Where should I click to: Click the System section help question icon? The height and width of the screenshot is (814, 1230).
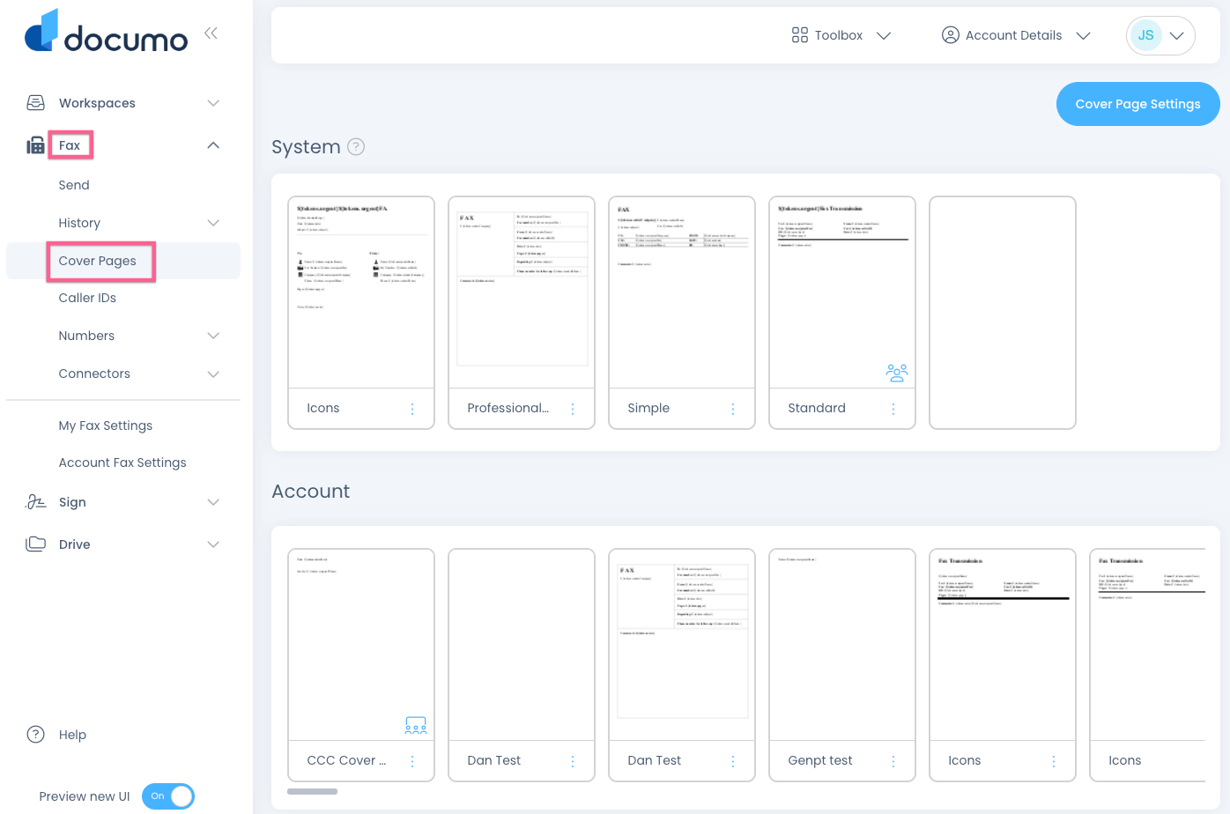point(356,147)
